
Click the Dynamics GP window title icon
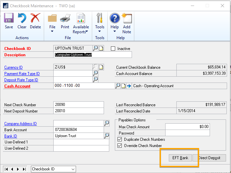pyautogui.click(x=6, y=6)
